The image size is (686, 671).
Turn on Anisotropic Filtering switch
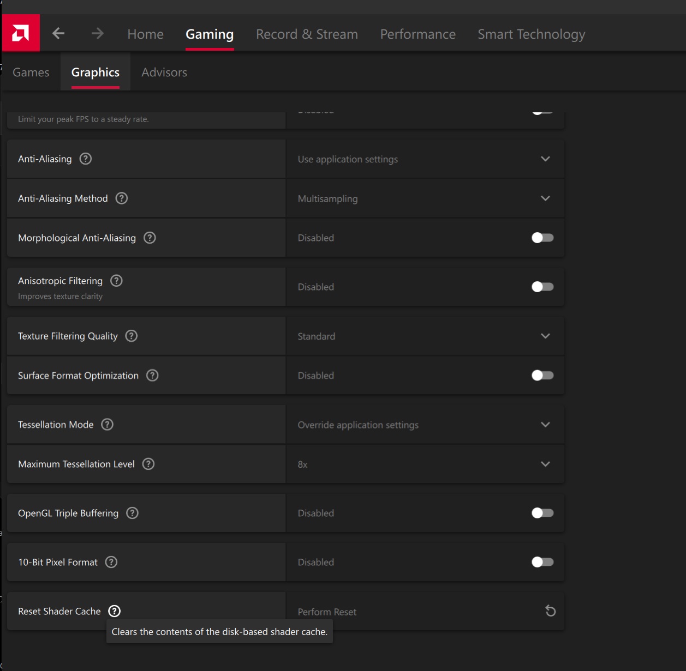542,287
